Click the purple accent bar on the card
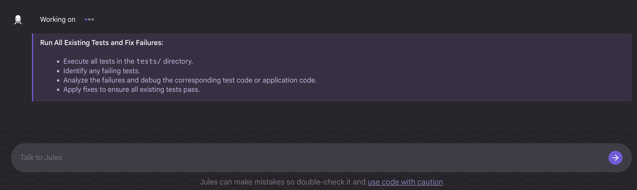The height and width of the screenshot is (190, 637). point(33,67)
